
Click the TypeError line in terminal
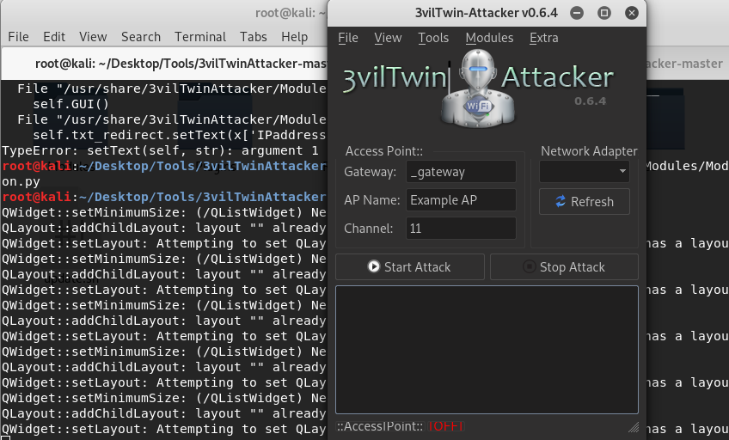click(160, 150)
